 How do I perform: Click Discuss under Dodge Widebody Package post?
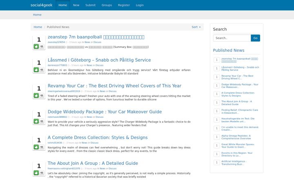[99, 117]
